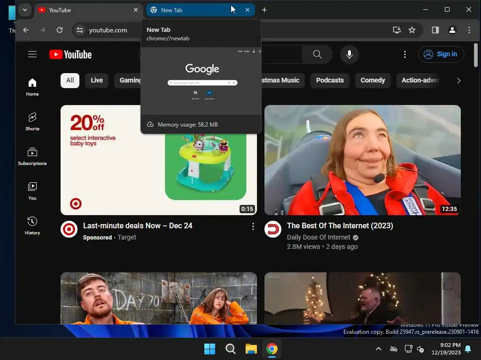The image size is (481, 360).
Task: Toggle the Chrome side panel
Action: (x=435, y=30)
